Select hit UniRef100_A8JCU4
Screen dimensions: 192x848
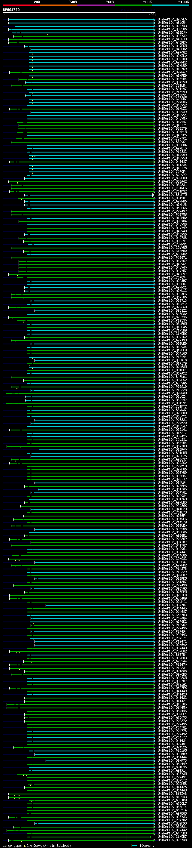(x=172, y=23)
